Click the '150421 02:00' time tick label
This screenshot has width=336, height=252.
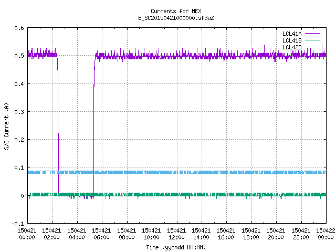click(x=51, y=234)
